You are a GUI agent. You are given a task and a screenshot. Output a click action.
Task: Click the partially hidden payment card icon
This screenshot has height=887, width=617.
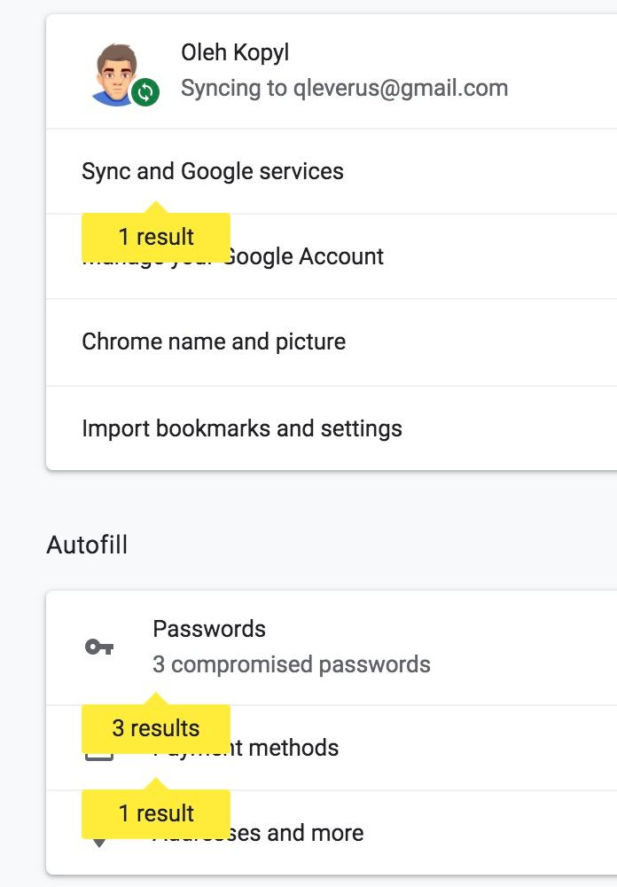[x=99, y=757]
